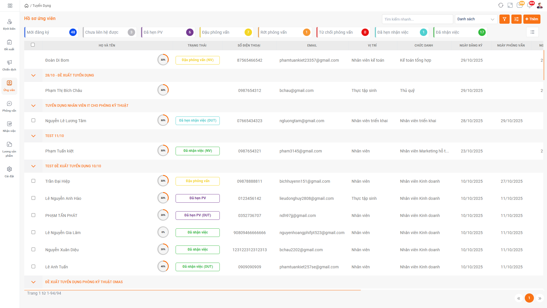This screenshot has width=547, height=308.
Task: Select the Mới đăng ký status tab
Action: click(x=51, y=32)
